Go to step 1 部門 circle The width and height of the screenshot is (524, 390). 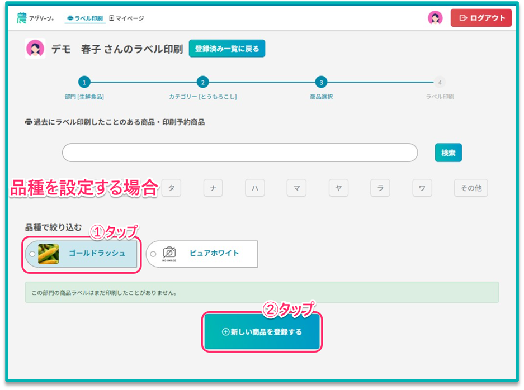tap(84, 82)
